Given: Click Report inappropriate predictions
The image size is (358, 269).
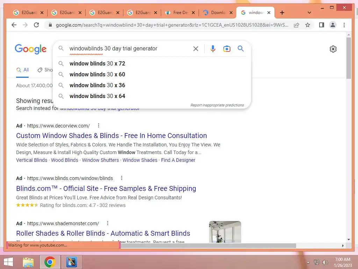Looking at the screenshot, I should tap(217, 105).
